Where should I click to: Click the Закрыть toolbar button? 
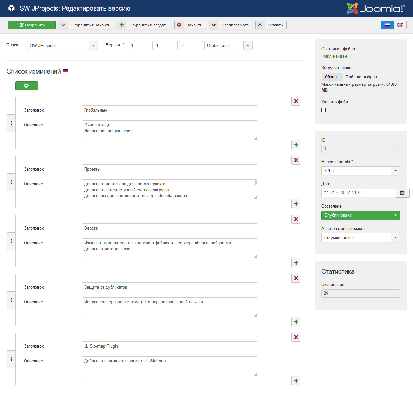coord(190,25)
